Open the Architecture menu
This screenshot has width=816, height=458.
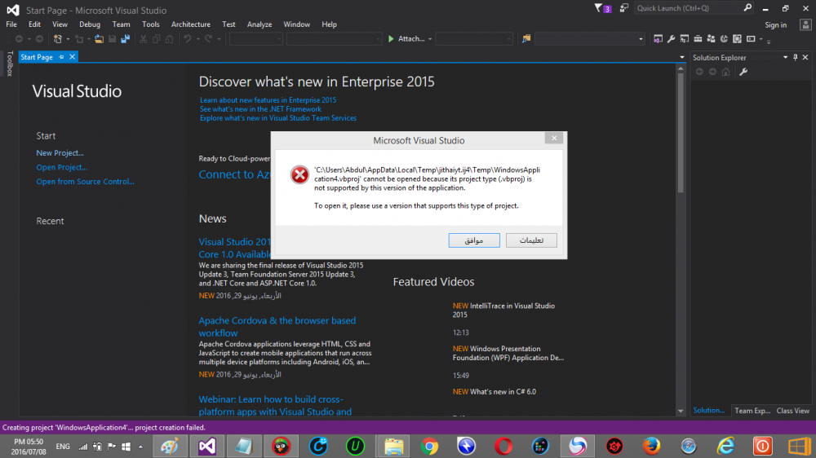191,24
